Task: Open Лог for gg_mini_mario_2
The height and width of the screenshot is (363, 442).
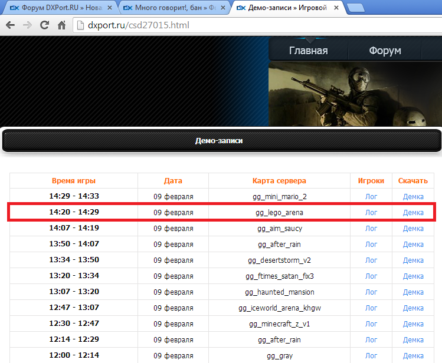Action: 371,196
